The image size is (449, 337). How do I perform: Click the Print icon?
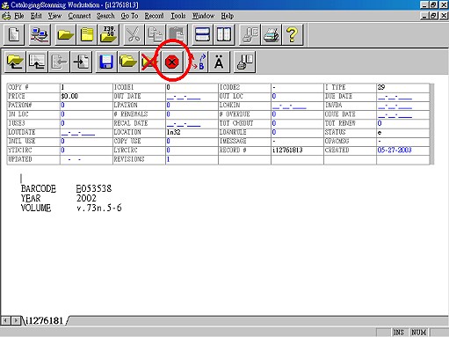coord(271,34)
